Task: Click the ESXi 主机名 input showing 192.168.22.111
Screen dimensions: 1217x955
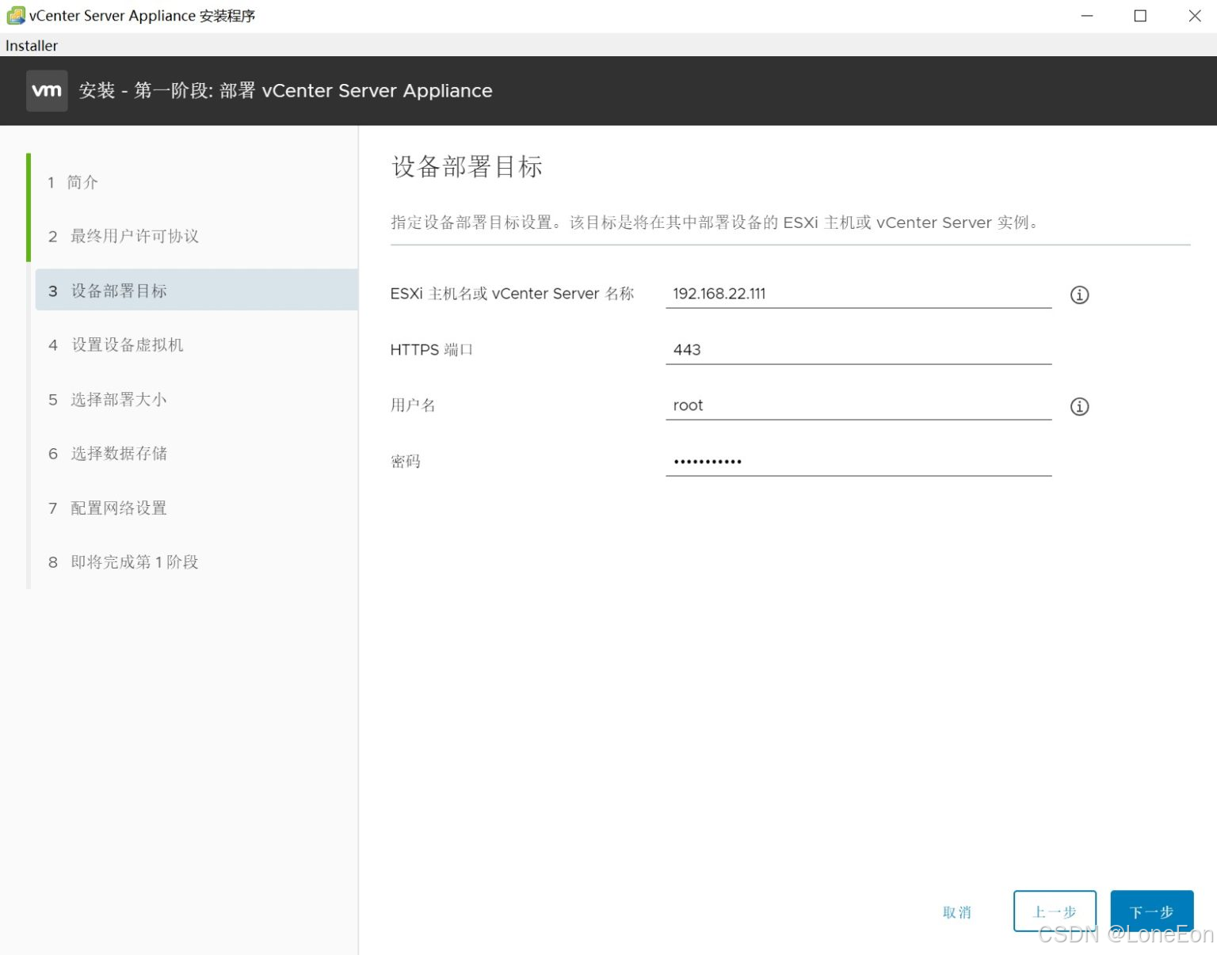Action: pos(858,293)
